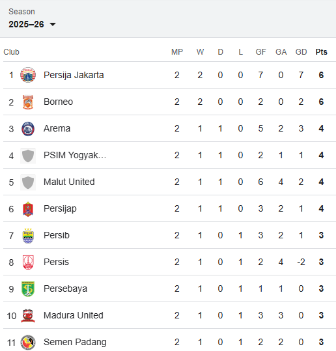The width and height of the screenshot is (336, 351).
Task: Click the Arema club logo
Action: point(28,129)
